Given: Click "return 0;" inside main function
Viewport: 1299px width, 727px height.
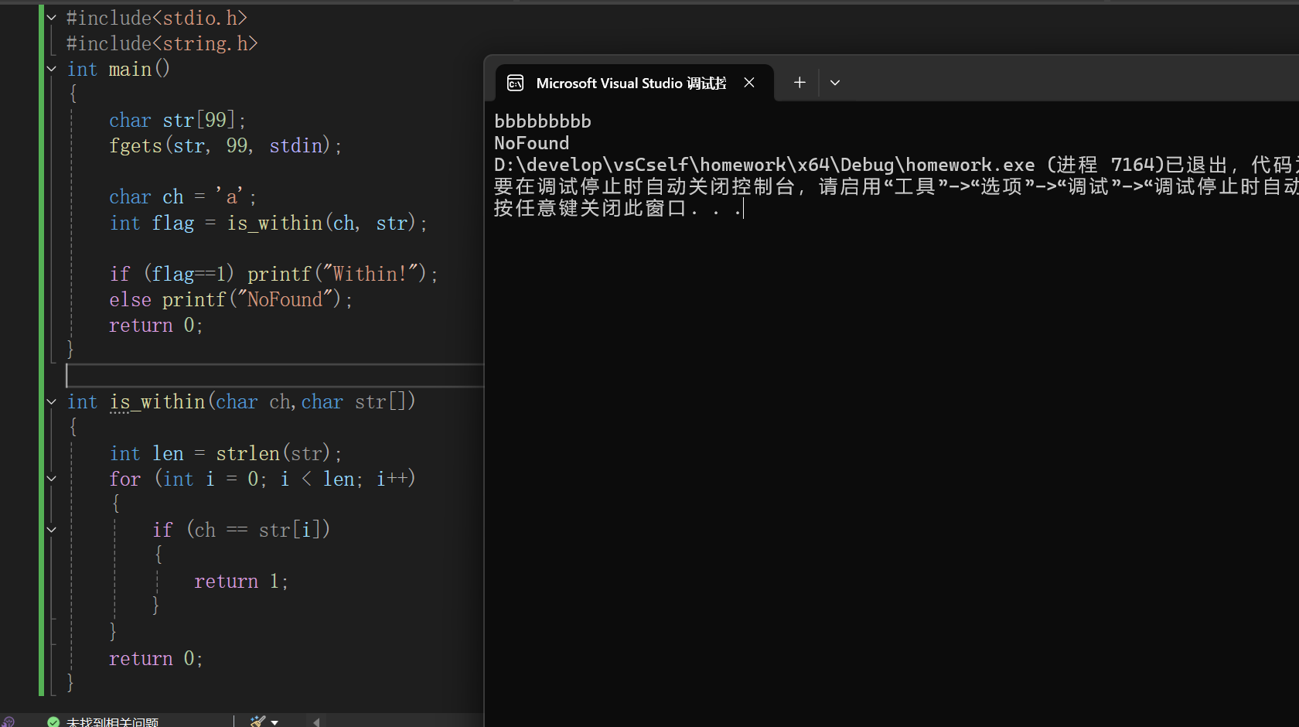Looking at the screenshot, I should (x=155, y=325).
